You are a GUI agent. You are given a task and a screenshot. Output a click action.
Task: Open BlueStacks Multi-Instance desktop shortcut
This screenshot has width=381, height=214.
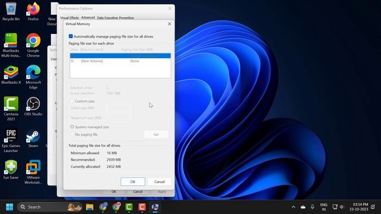11,45
